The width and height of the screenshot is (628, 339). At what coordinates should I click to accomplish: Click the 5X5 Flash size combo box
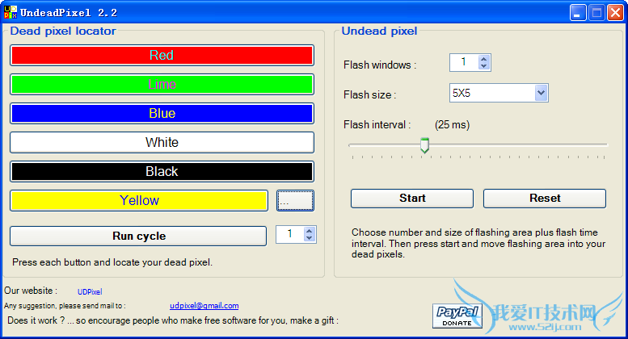[x=499, y=93]
